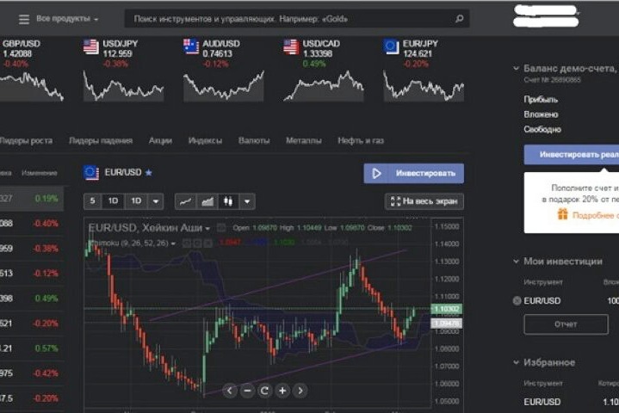The width and height of the screenshot is (619, 413).
Task: Toggle the square icon beside the chart title
Action: (221, 228)
